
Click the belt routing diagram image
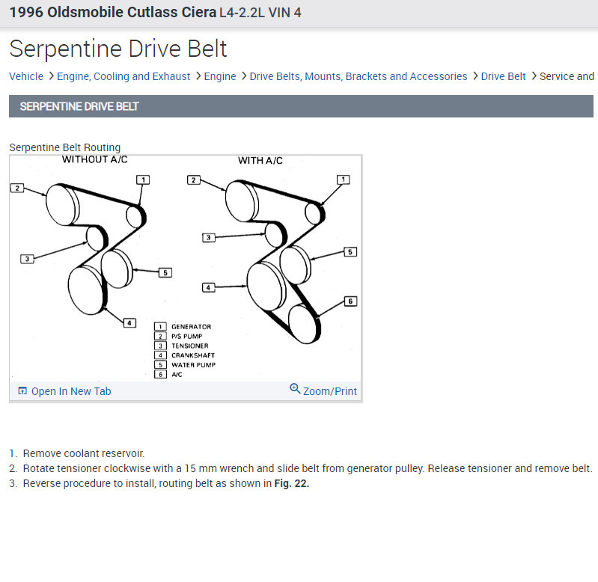tap(186, 268)
